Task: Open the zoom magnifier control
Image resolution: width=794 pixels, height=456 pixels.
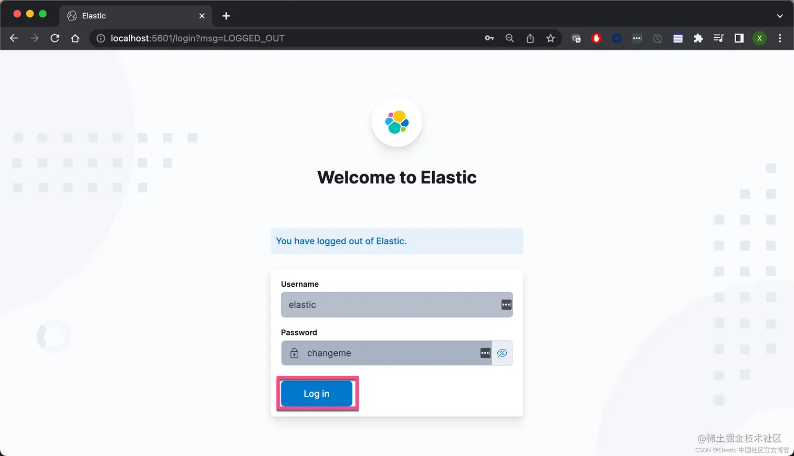Action: tap(509, 38)
